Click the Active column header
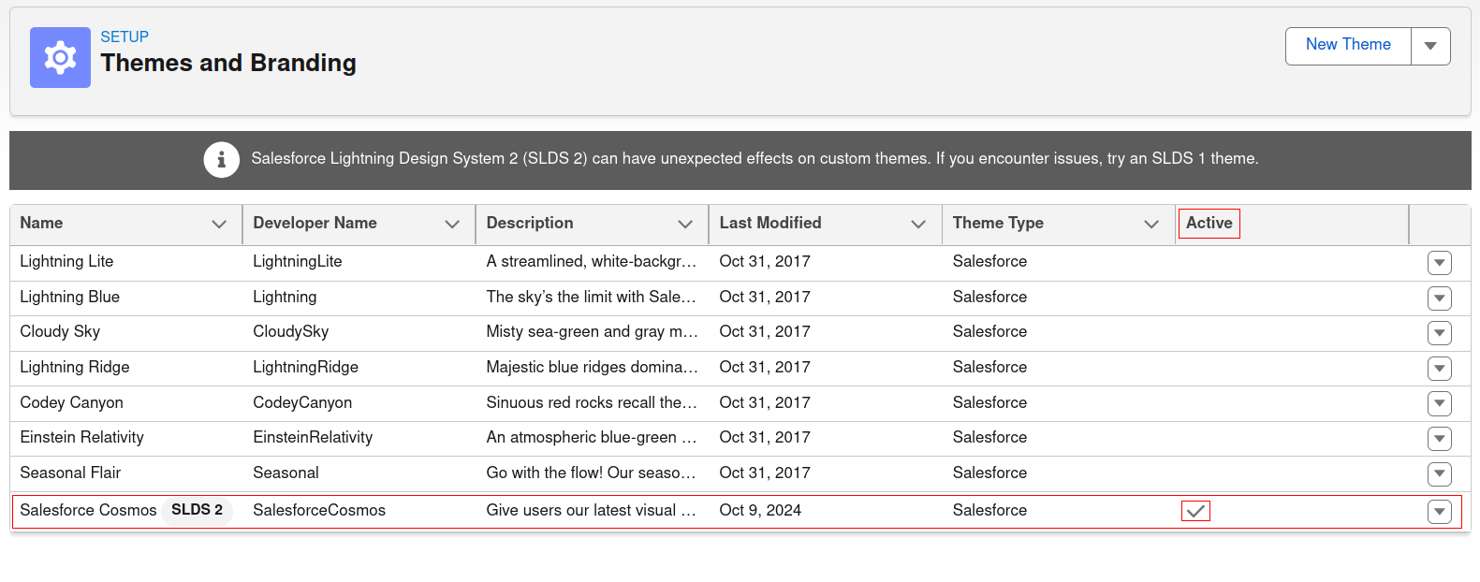1480x582 pixels. point(1209,224)
